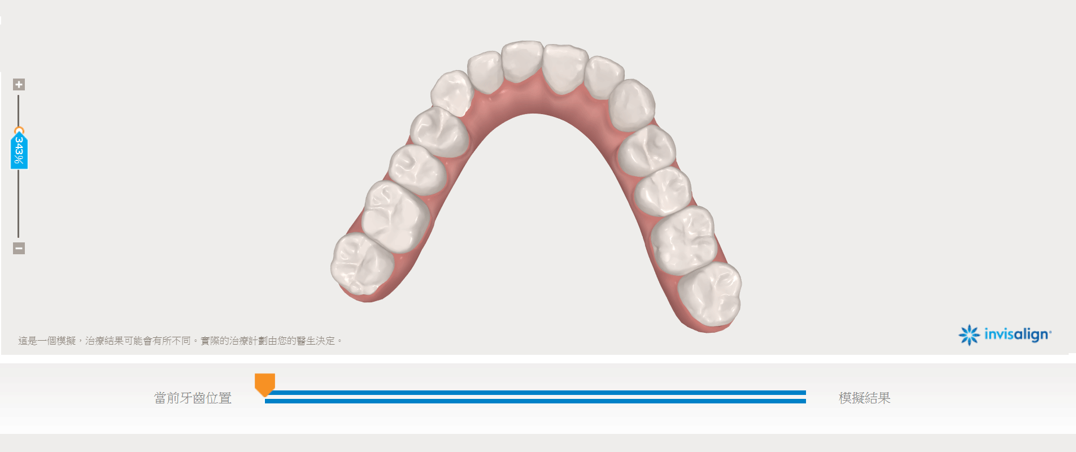Viewport: 1076px width, 452px height.
Task: Click the 模擬結果 label
Action: 864,398
